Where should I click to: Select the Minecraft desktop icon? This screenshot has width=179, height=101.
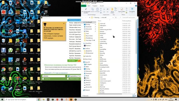(18, 13)
